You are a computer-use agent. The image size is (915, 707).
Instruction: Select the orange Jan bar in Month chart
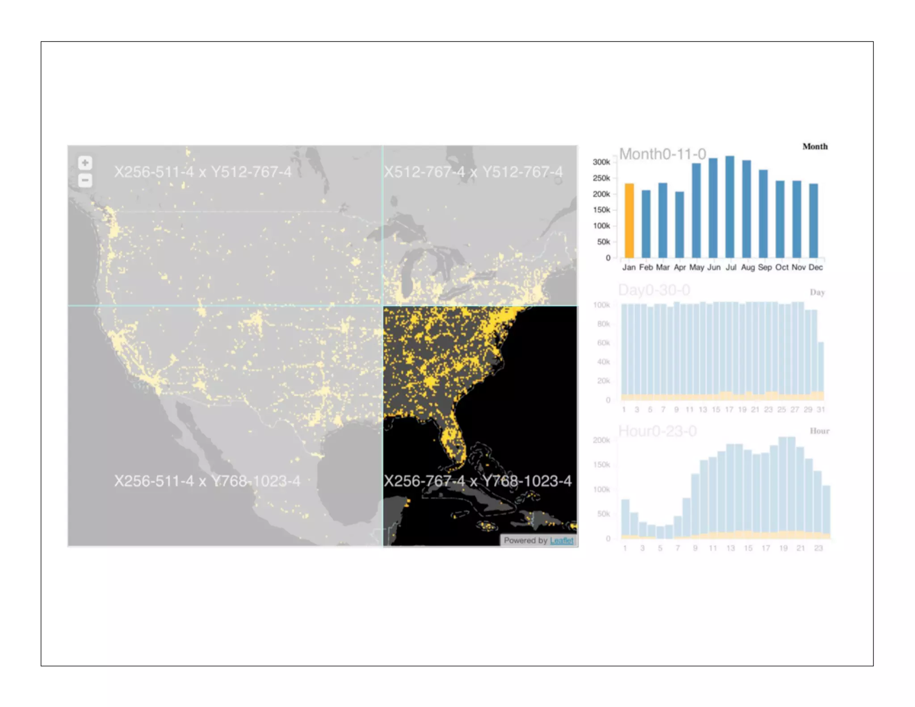click(629, 220)
